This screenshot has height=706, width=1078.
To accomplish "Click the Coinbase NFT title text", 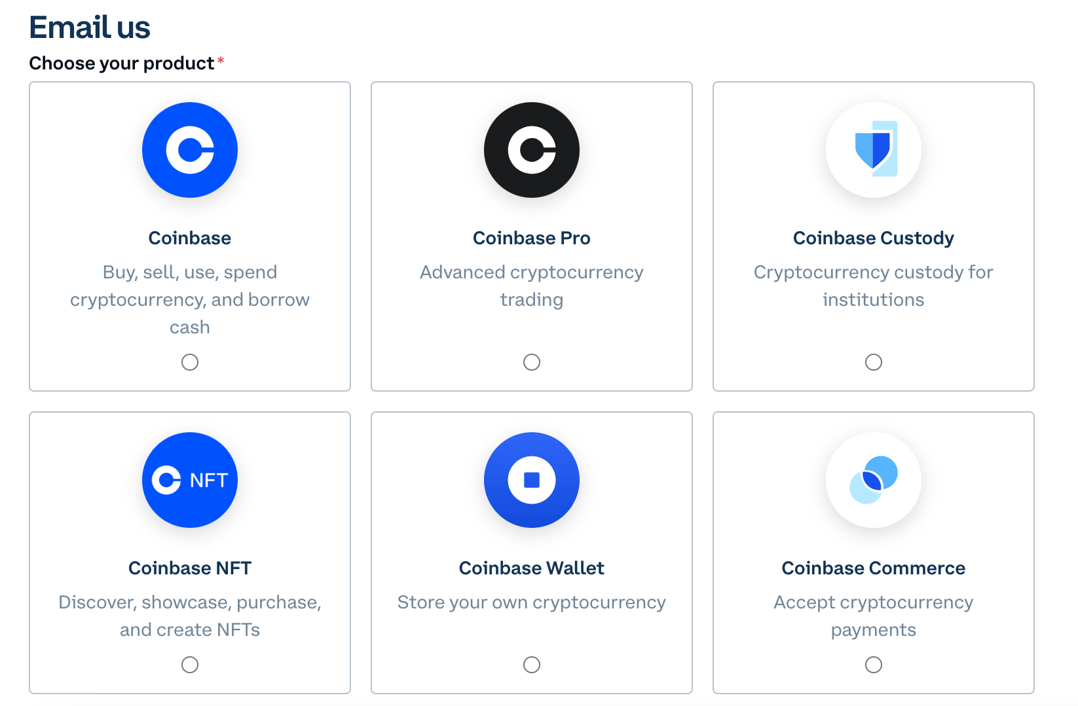I will coord(190,568).
